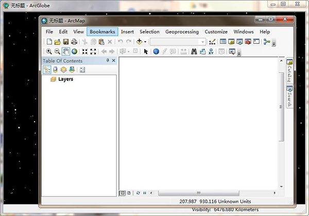
Task: Switch to Layout View at bottom
Action: pos(129,193)
